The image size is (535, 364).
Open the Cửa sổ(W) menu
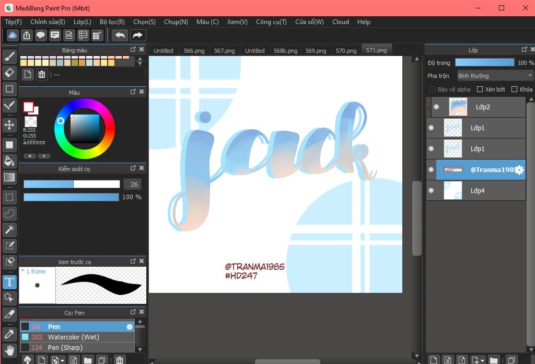pyautogui.click(x=309, y=22)
